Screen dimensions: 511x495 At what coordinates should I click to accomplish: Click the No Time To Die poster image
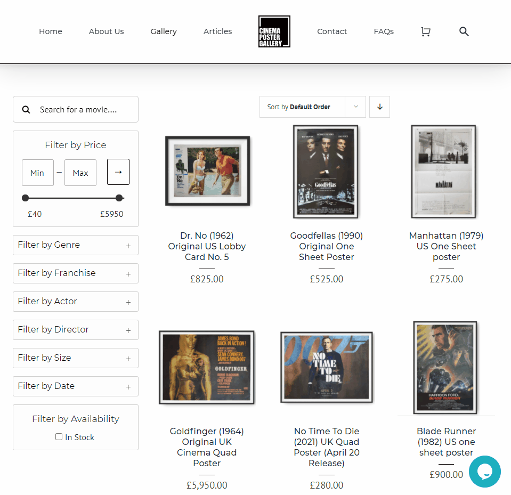pos(327,367)
